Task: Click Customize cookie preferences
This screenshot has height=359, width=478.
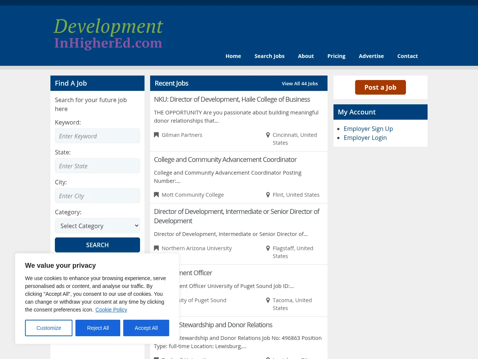Action: (x=49, y=328)
